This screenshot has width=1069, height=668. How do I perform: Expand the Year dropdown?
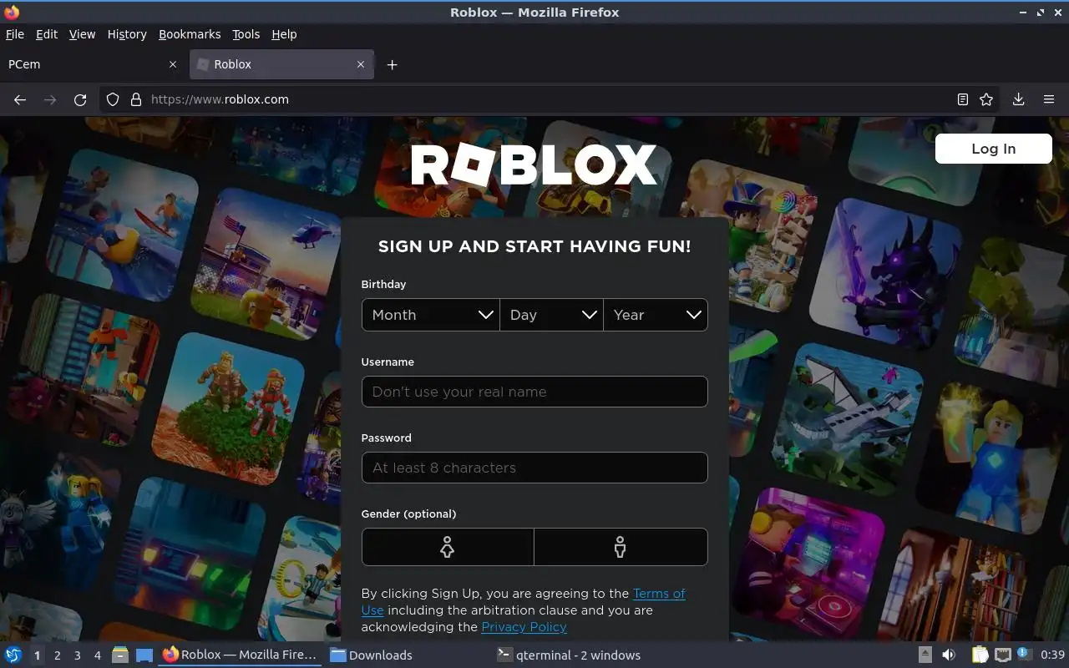pyautogui.click(x=656, y=315)
